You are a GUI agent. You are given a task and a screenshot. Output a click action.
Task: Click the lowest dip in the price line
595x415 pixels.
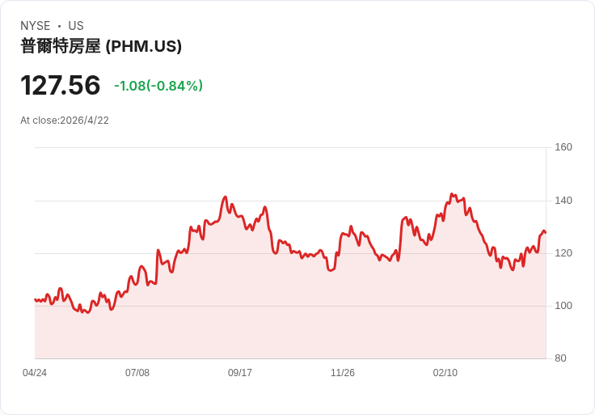(x=88, y=312)
